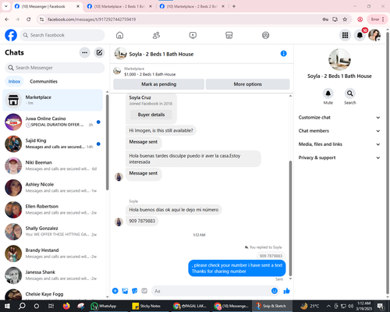390x312 pixels.
Task: Open Janessa Shank conversation
Action: tap(52, 275)
